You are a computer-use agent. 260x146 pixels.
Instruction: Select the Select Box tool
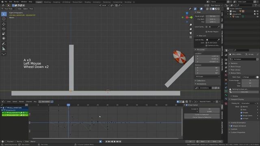pos(4,14)
